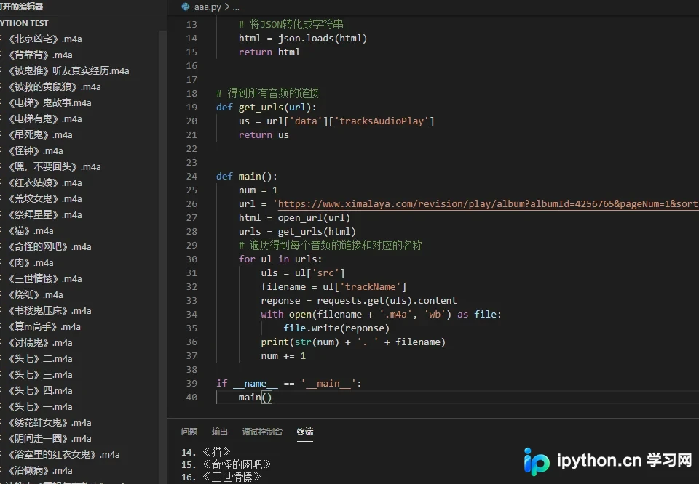
Task: Place cursor on 'def main():' line
Action: tap(247, 177)
